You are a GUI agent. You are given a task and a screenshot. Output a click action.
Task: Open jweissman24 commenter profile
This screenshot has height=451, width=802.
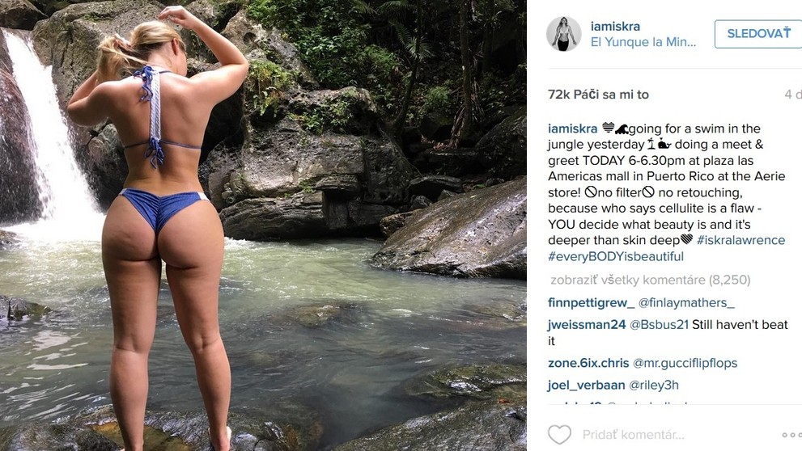pos(587,325)
